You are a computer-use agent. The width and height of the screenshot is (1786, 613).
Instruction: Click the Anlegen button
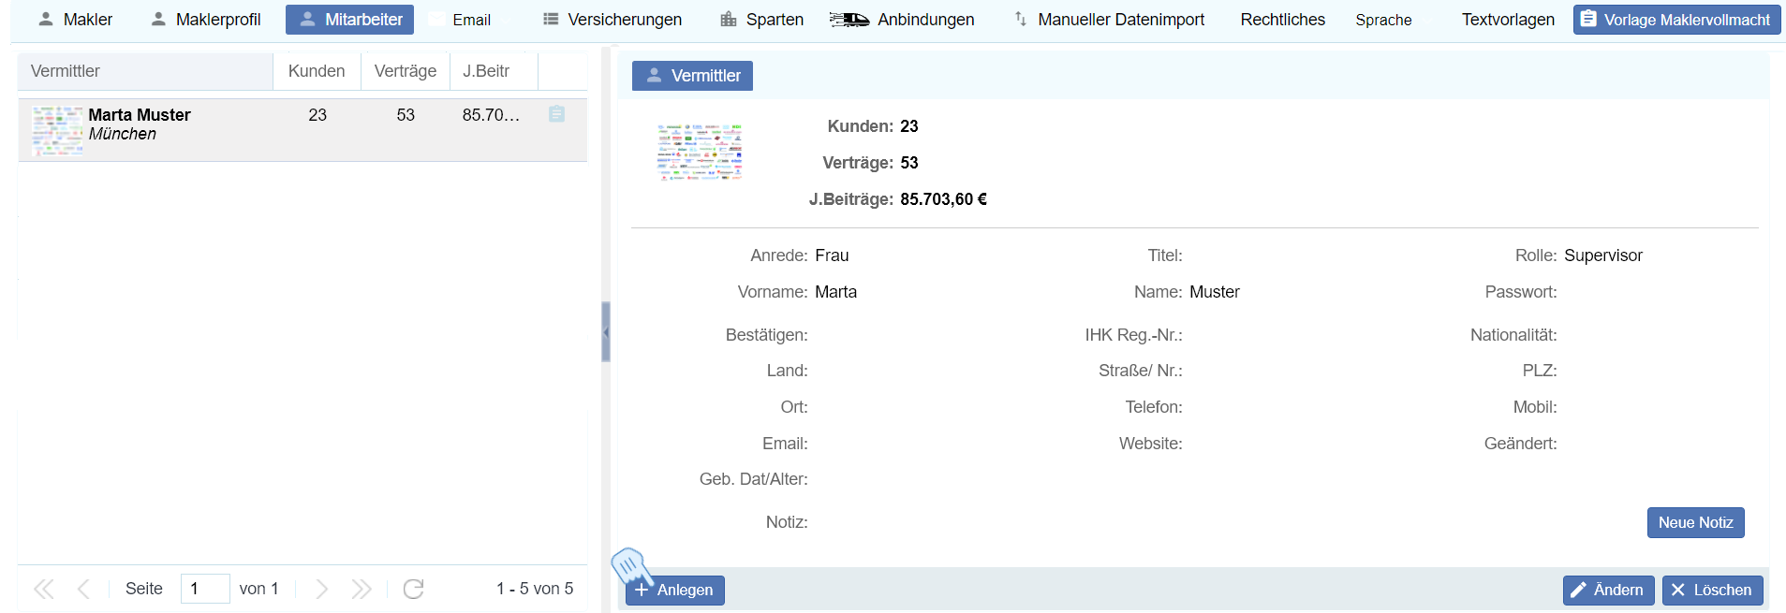(675, 590)
